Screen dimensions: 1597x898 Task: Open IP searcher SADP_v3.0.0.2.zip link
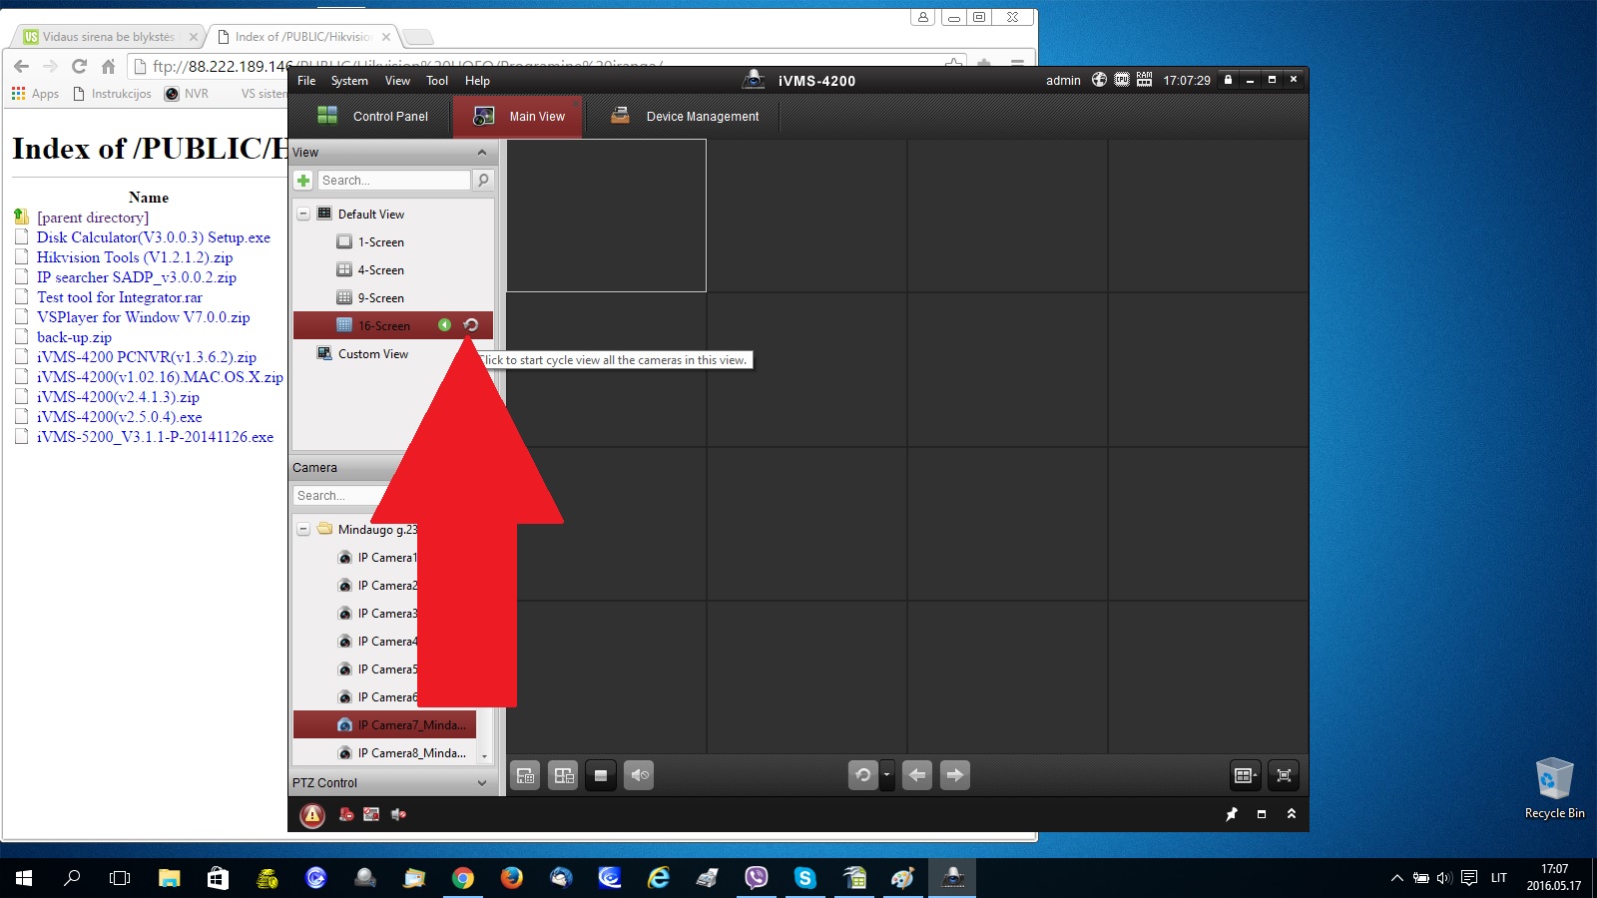coord(137,277)
